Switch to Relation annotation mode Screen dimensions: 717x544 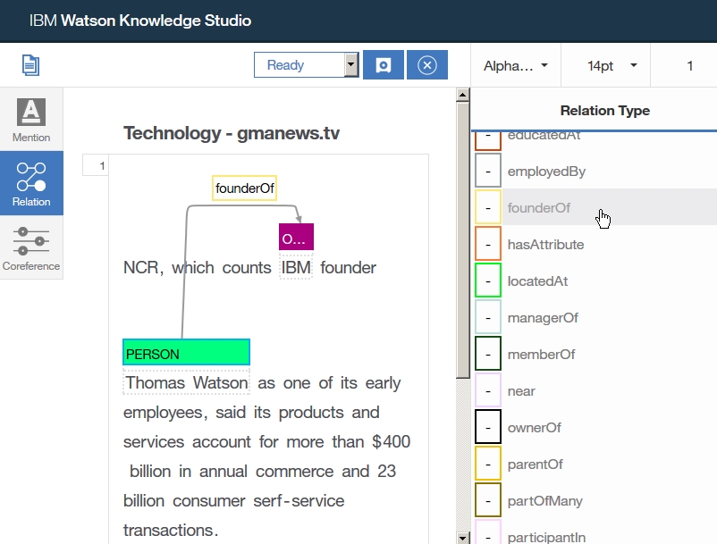[31, 183]
